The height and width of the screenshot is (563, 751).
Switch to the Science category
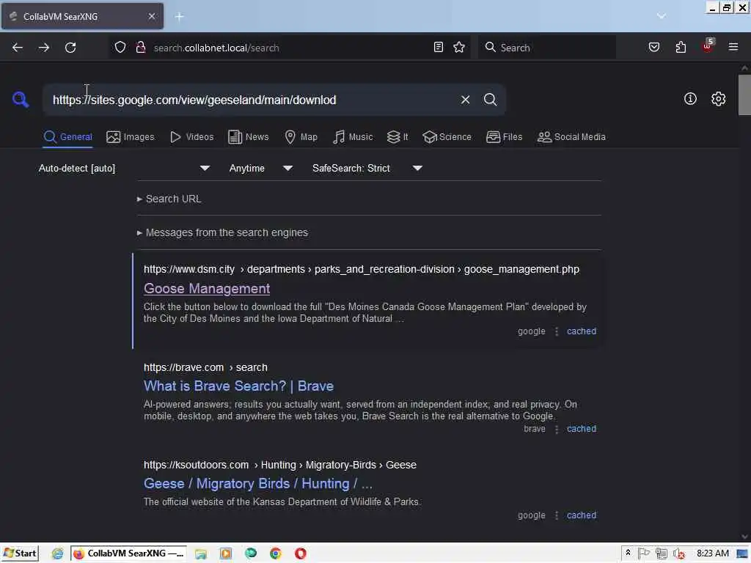(447, 137)
